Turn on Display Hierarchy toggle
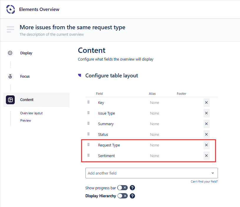 coord(122,196)
